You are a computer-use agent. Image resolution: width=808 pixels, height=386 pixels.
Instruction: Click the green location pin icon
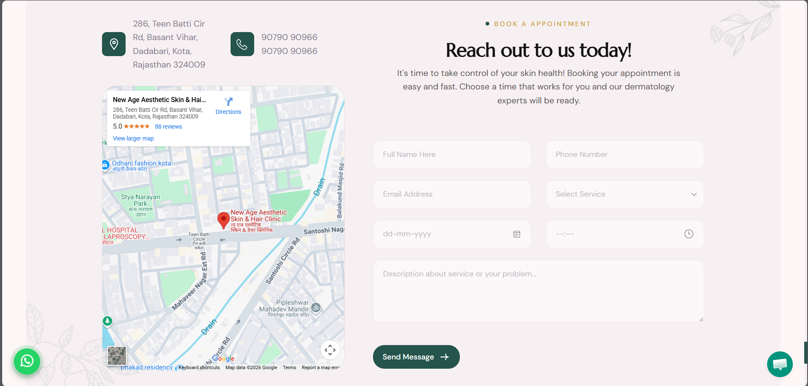(x=114, y=44)
